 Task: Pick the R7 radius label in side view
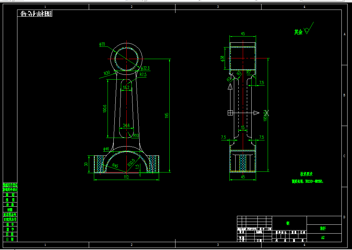249,72
